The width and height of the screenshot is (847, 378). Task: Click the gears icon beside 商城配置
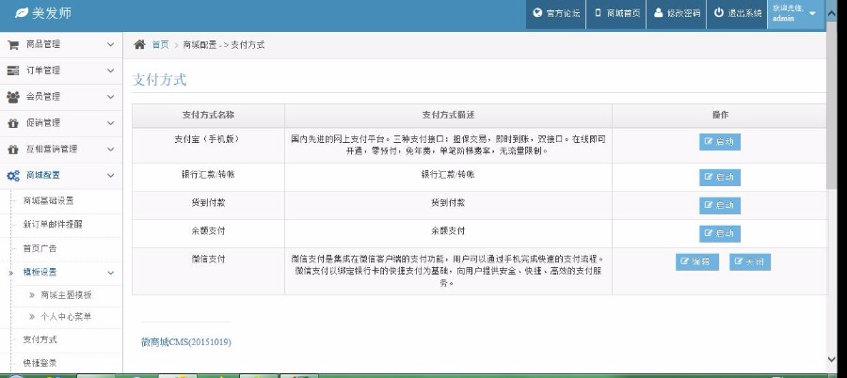[13, 176]
